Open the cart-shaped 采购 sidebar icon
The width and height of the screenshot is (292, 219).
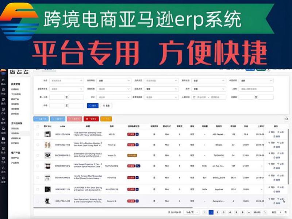point(3,129)
